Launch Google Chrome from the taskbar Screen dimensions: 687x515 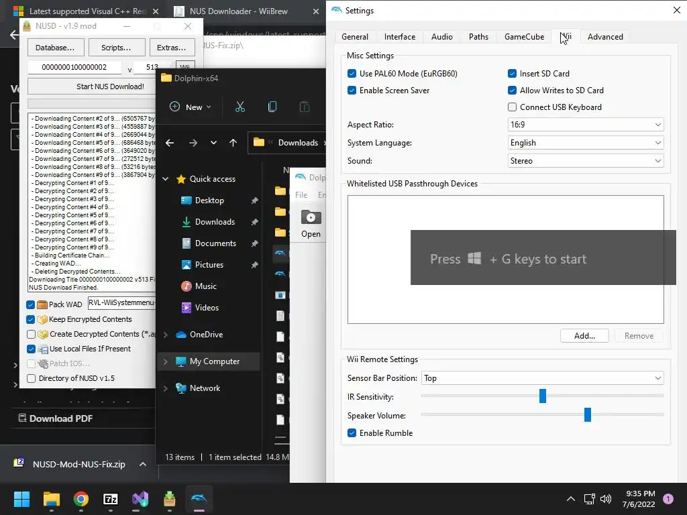(x=81, y=499)
